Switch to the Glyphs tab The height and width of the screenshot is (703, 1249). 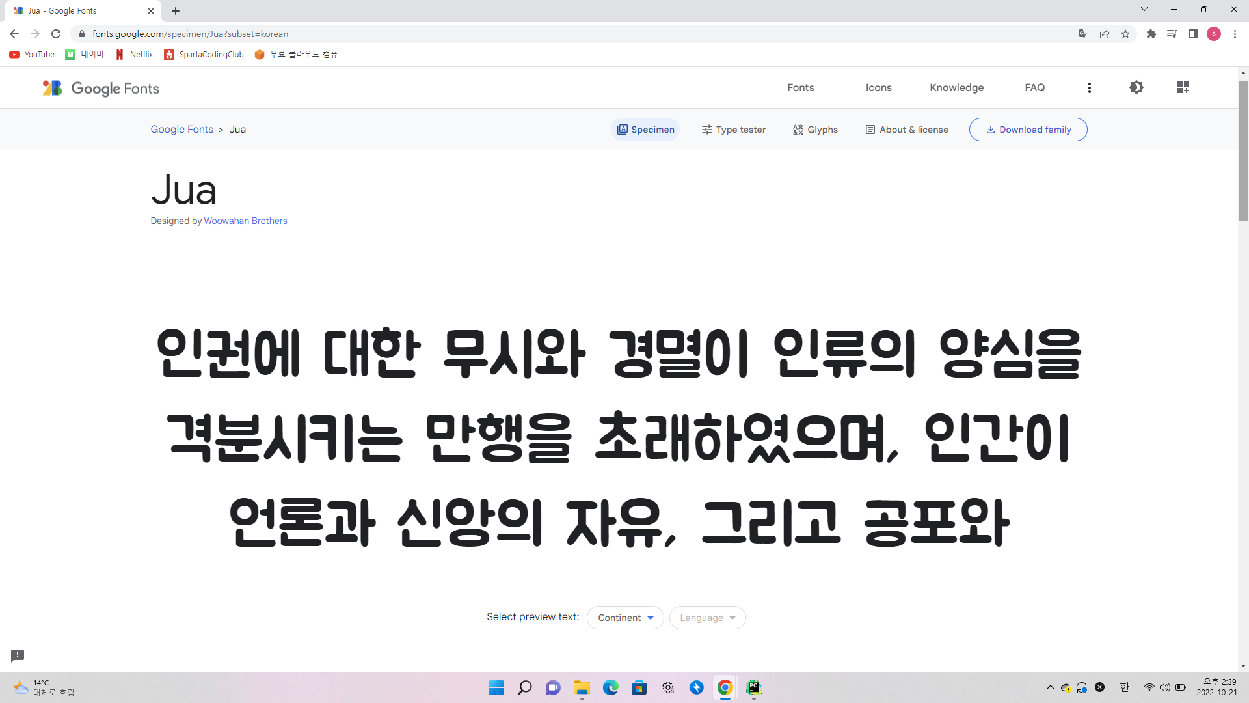click(x=815, y=130)
